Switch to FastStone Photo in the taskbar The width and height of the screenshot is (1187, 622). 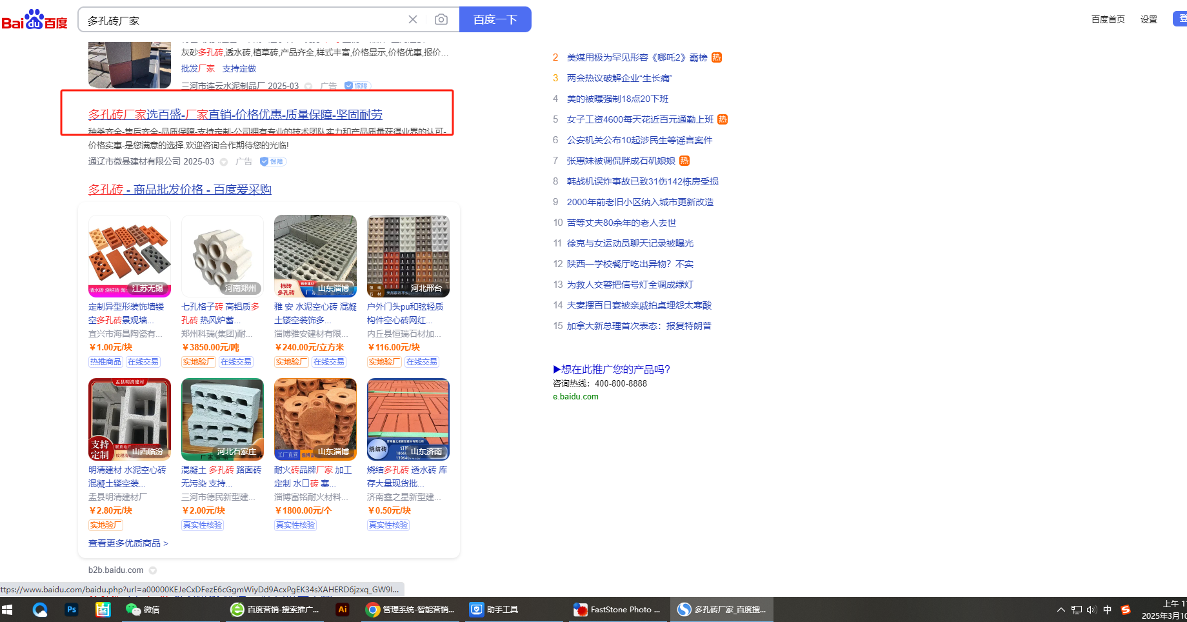(x=618, y=610)
